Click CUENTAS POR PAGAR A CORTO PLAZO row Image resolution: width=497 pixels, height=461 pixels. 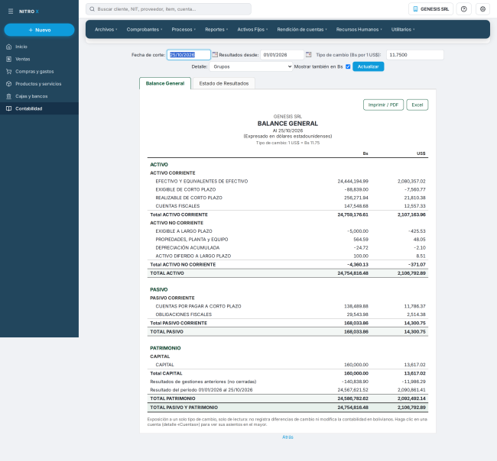click(x=287, y=306)
